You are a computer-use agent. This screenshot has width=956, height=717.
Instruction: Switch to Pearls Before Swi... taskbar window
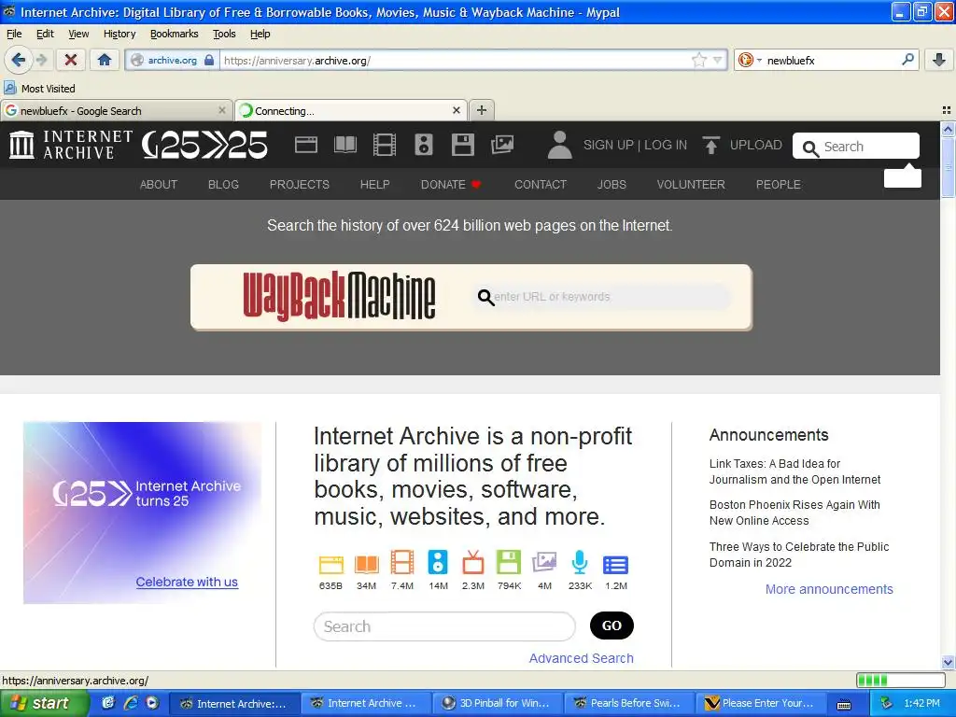[x=628, y=703]
